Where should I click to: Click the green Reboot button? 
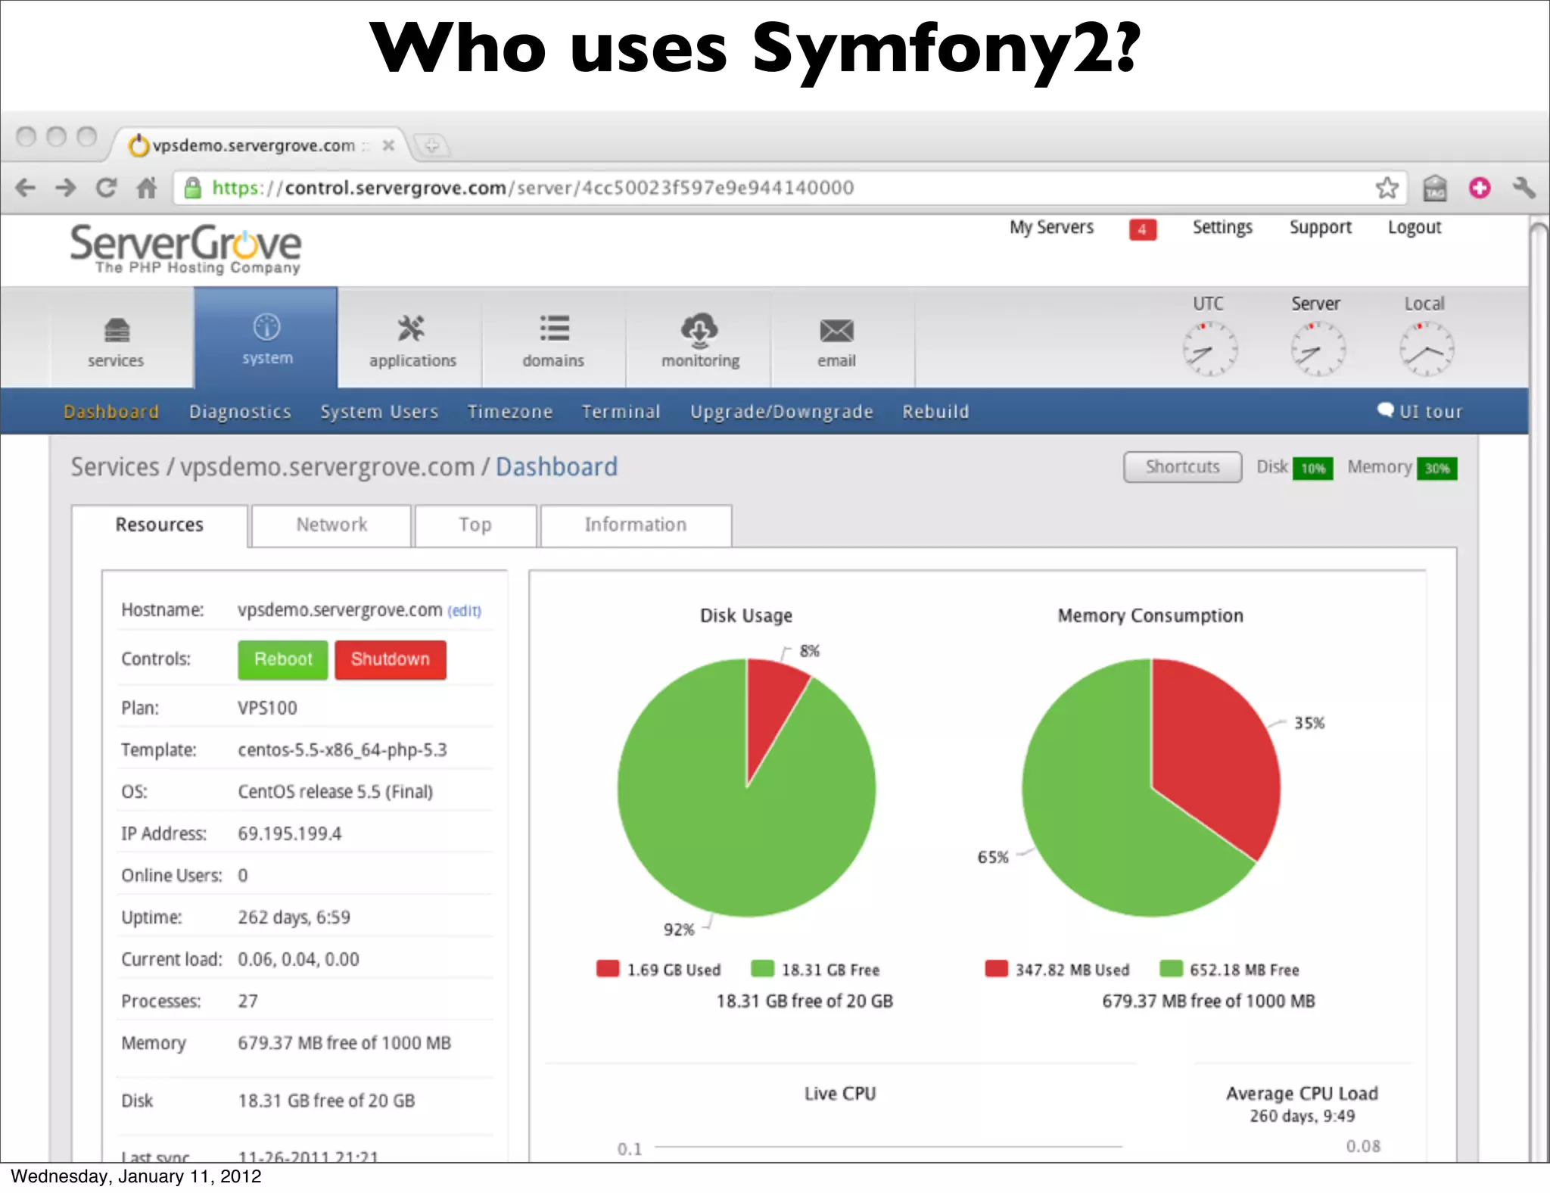tap(283, 659)
